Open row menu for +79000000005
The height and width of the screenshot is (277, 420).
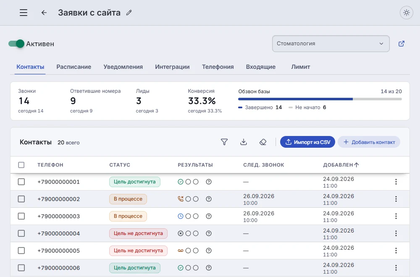coord(396,251)
